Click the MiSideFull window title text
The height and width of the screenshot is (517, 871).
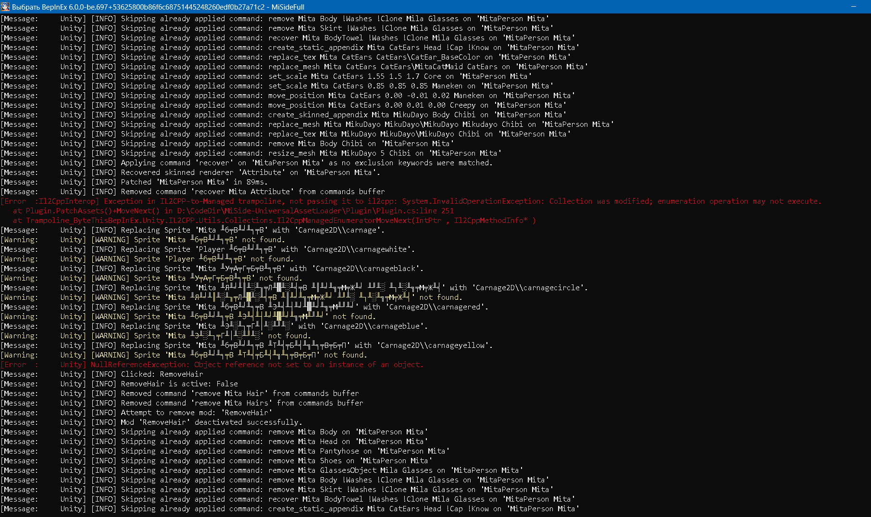(x=288, y=7)
